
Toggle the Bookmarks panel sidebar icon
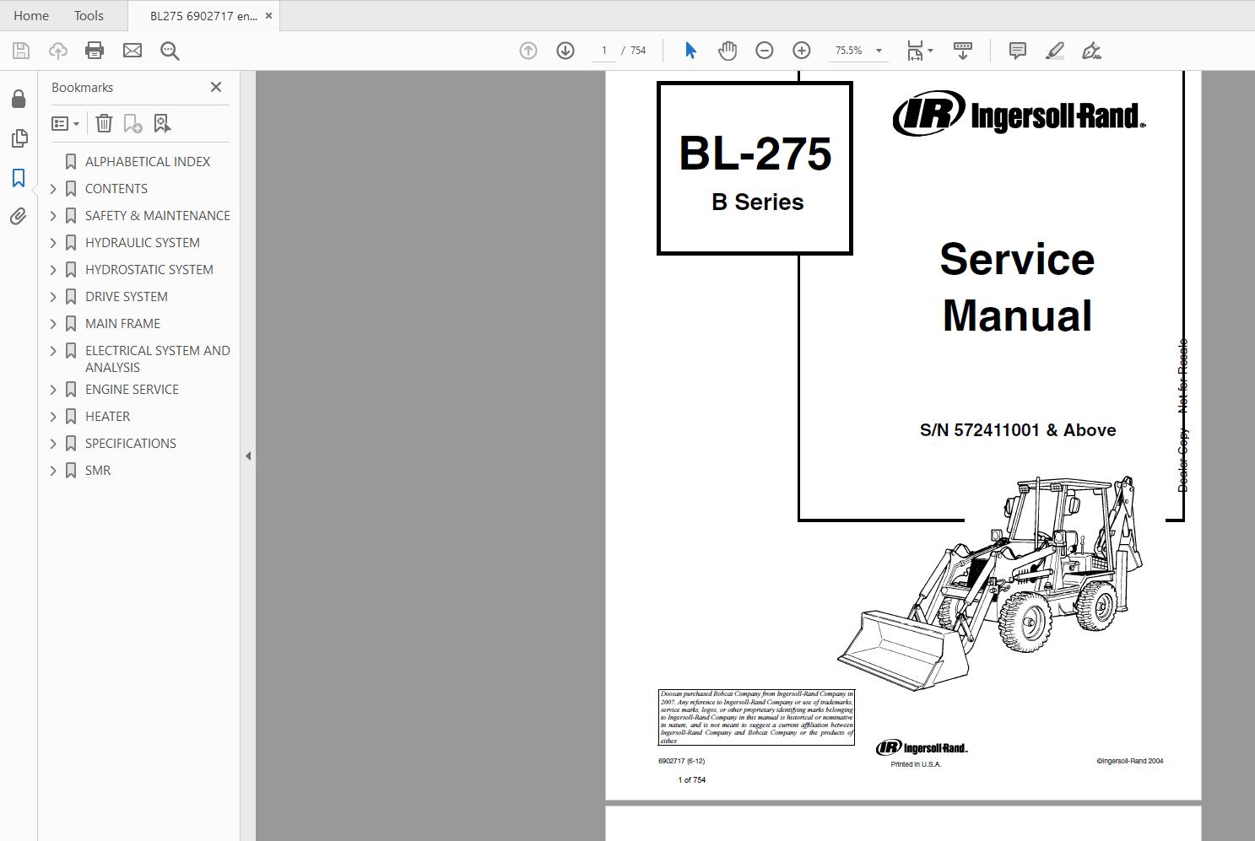point(19,178)
